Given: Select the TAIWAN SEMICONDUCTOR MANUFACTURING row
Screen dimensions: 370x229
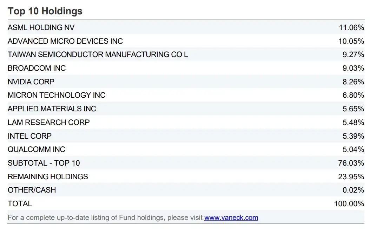Looking at the screenshot, I should pos(186,55).
